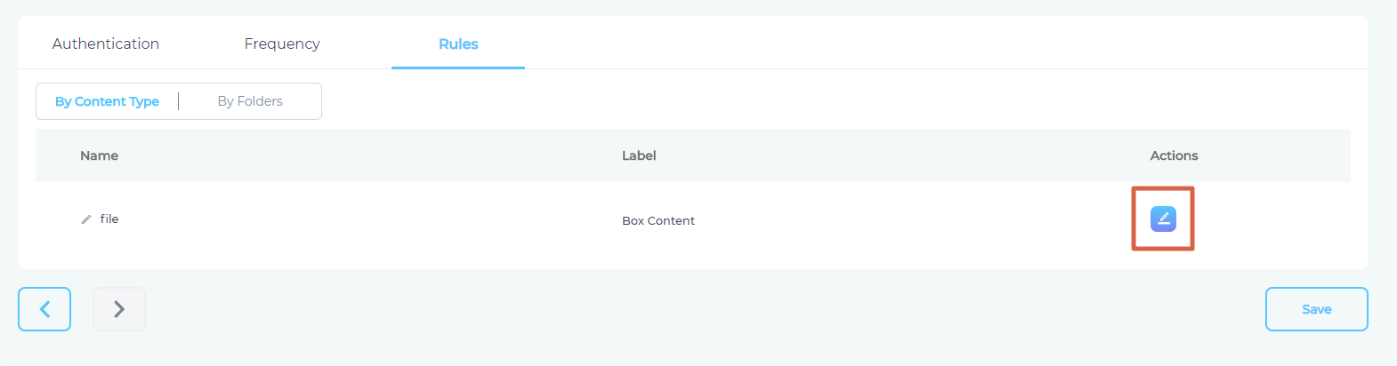The image size is (1397, 366).
Task: Advance with the right chevron button
Action: tap(119, 309)
